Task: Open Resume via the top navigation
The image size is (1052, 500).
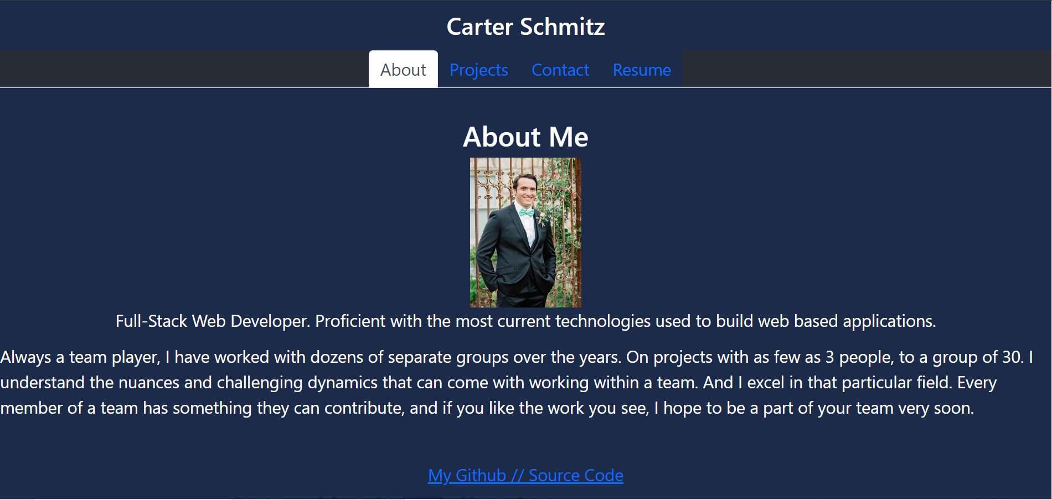Action: (x=641, y=70)
